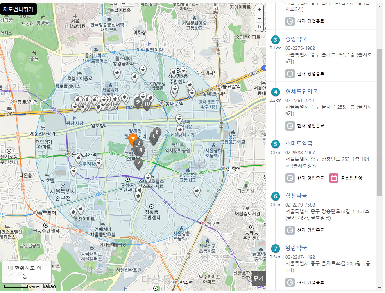Image resolution: width=385 pixels, height=293 pixels.
Task: Click list badge number 5
Action: pyautogui.click(x=275, y=144)
